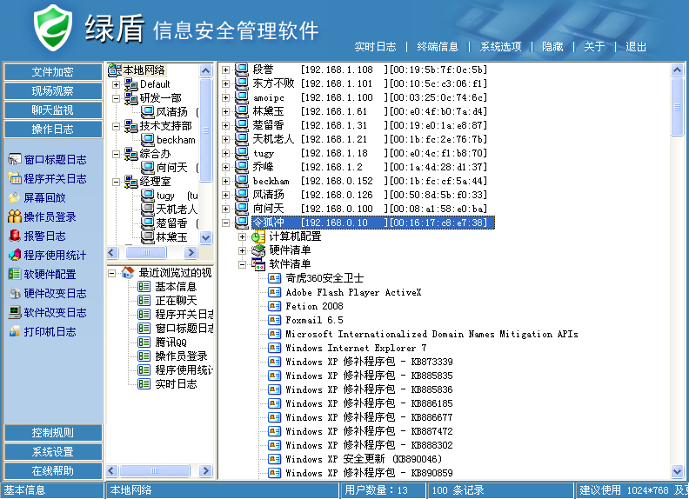The image size is (689, 499).
Task: Click the 软件清单 node icon
Action: (x=258, y=264)
